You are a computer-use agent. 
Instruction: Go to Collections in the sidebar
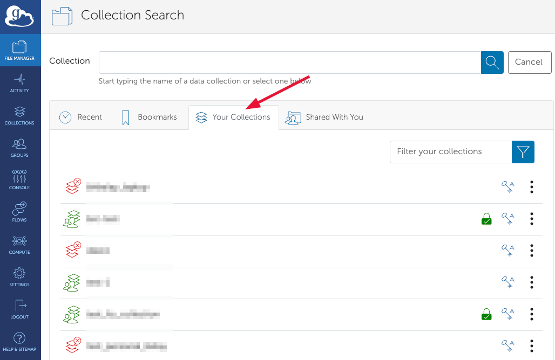[20, 115]
